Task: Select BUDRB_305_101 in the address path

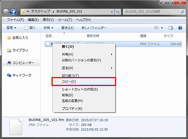Action: pyautogui.click(x=69, y=12)
